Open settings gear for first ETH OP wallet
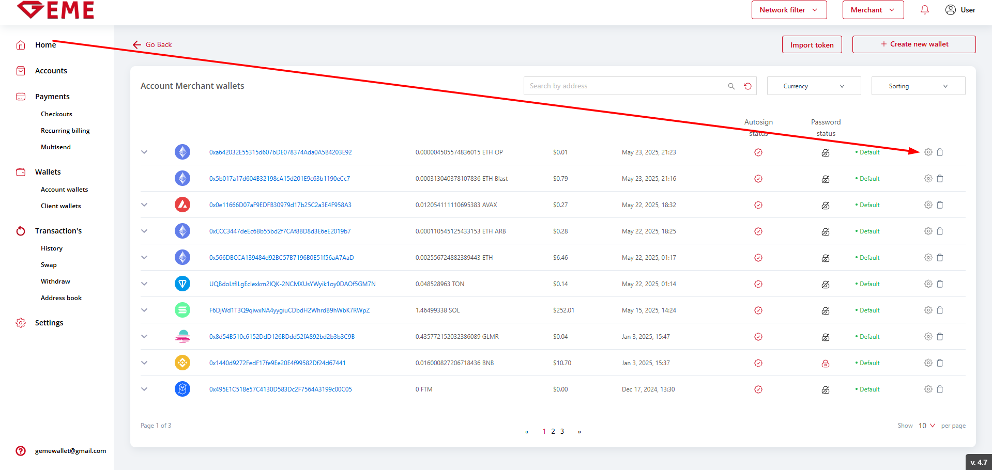This screenshot has width=992, height=470. coord(928,152)
